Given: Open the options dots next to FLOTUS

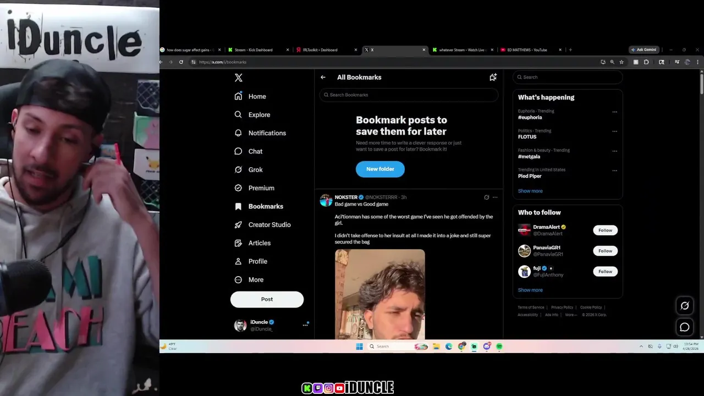Looking at the screenshot, I should 614,131.
